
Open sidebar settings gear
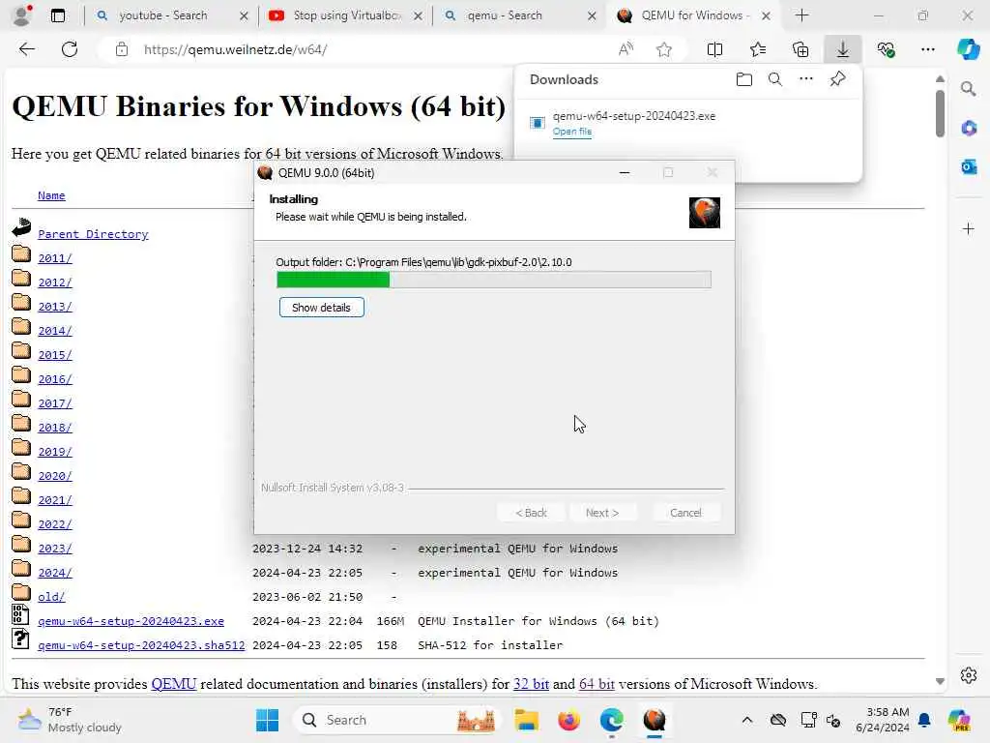pos(969,675)
